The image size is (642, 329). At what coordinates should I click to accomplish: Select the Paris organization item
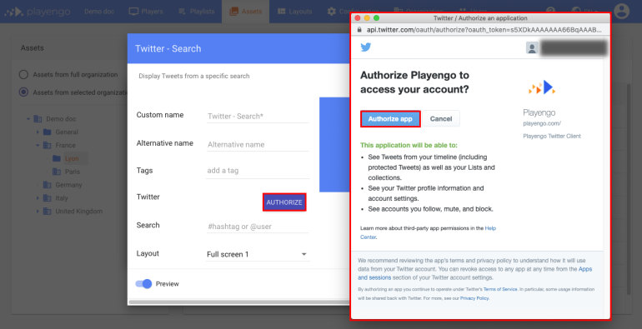pyautogui.click(x=72, y=172)
